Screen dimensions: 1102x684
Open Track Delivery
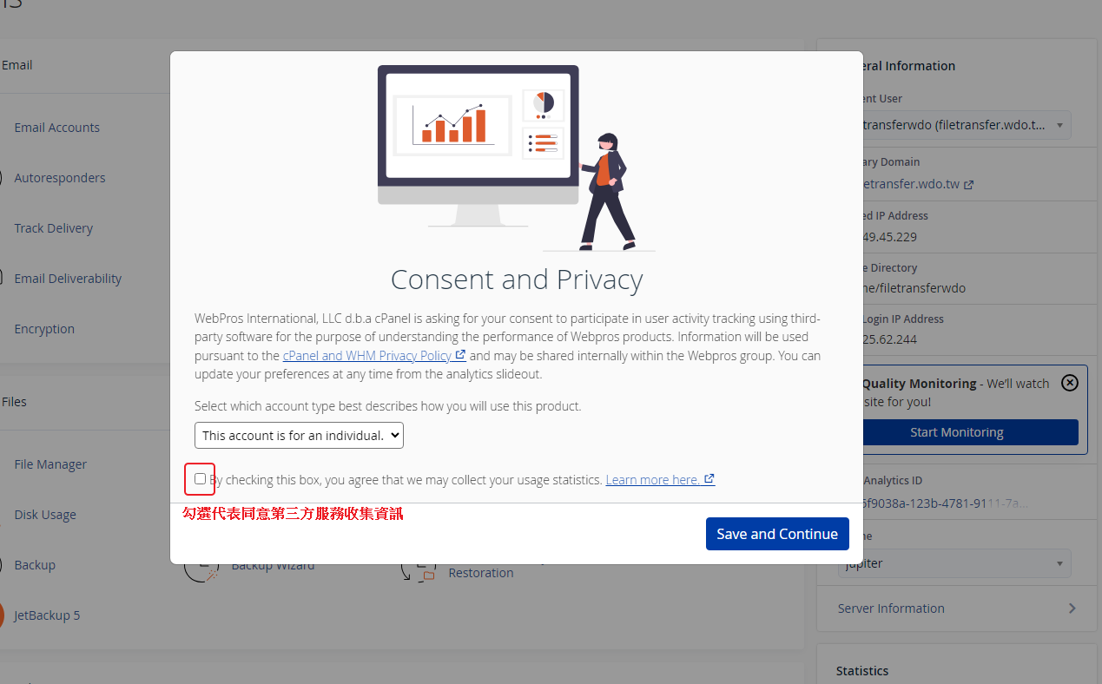click(53, 228)
